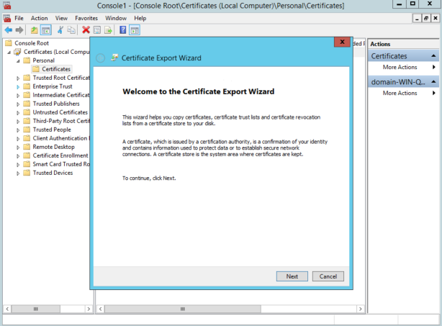Toggle Show/Hide Console Tree toolbar icon
442x326 pixels.
point(45,30)
